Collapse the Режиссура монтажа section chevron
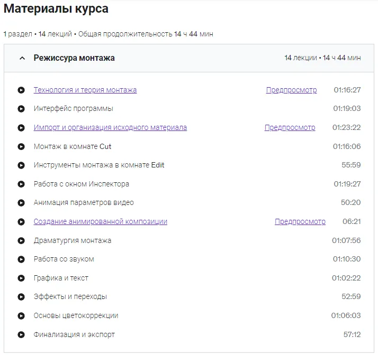 [22, 58]
